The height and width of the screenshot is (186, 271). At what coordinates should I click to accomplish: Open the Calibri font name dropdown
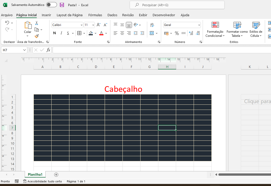(x=81, y=25)
